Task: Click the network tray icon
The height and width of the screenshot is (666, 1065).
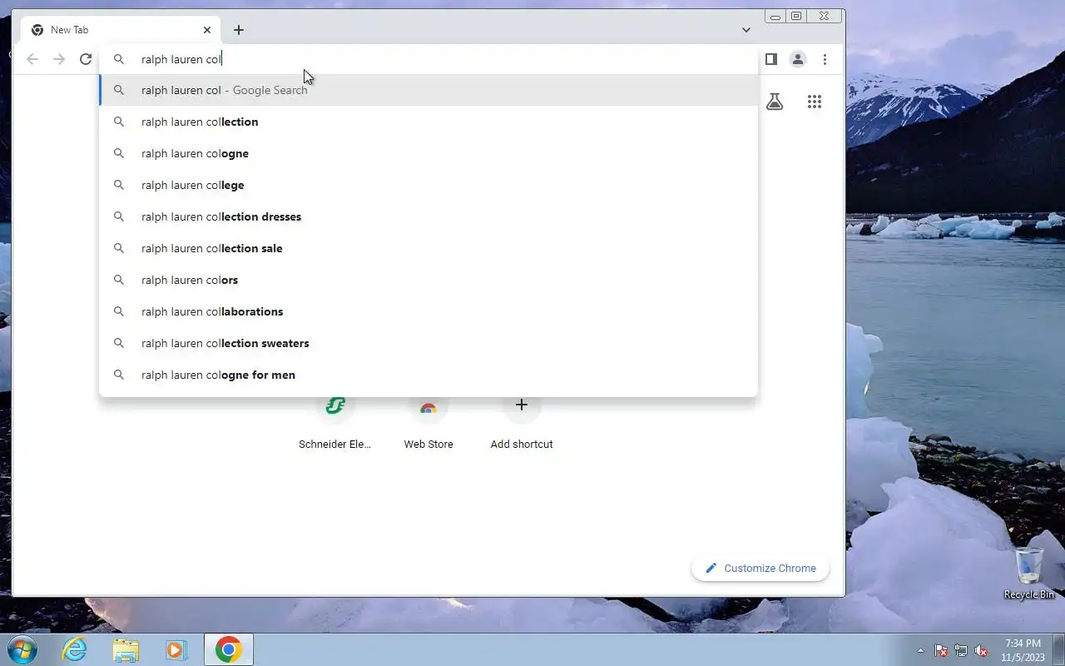Action: (961, 650)
